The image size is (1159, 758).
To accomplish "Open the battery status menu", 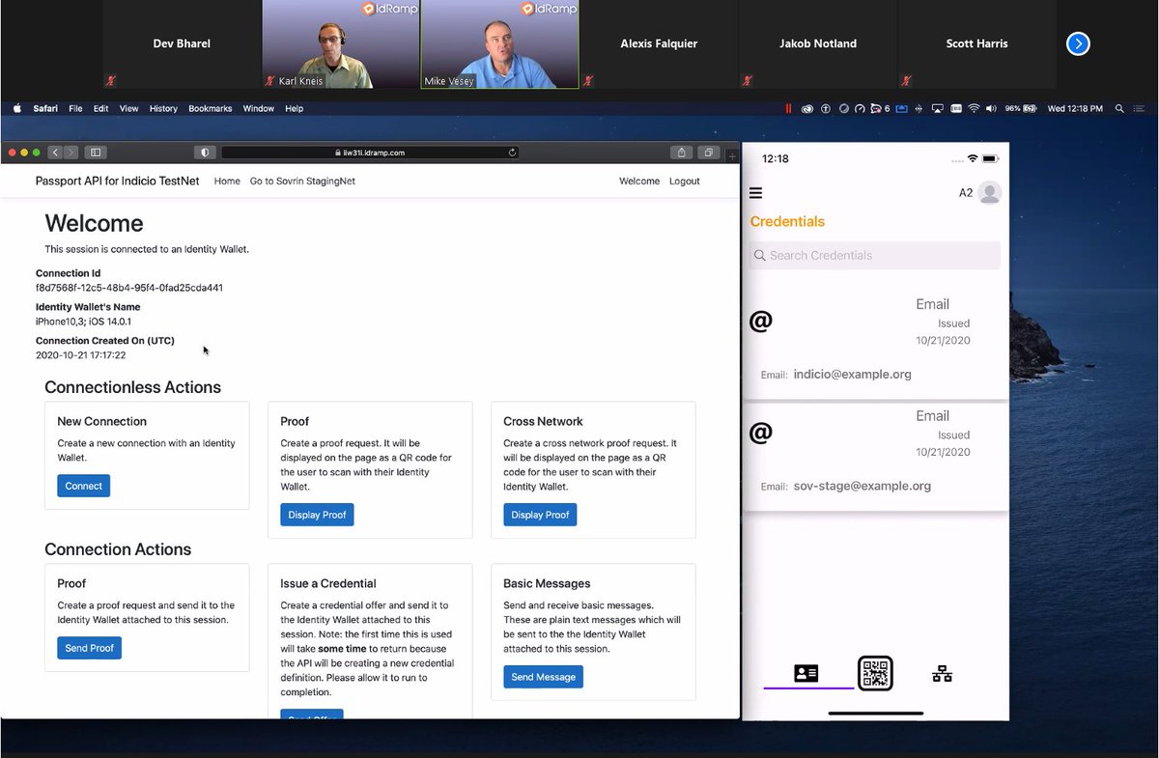I will click(x=1020, y=108).
